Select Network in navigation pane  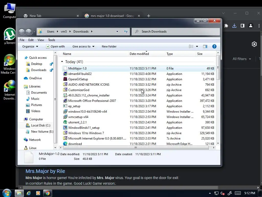(32, 140)
